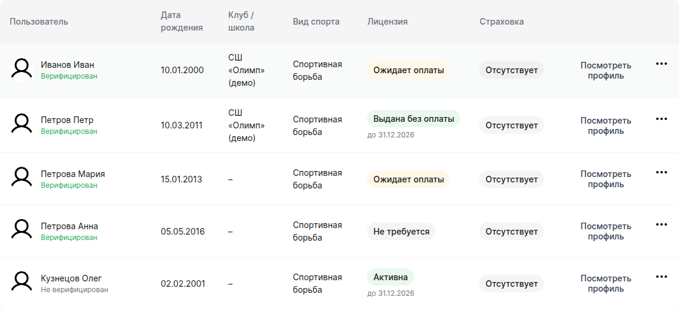Open three-dot menu for Петрова Анна
The height and width of the screenshot is (309, 679).
click(x=661, y=224)
